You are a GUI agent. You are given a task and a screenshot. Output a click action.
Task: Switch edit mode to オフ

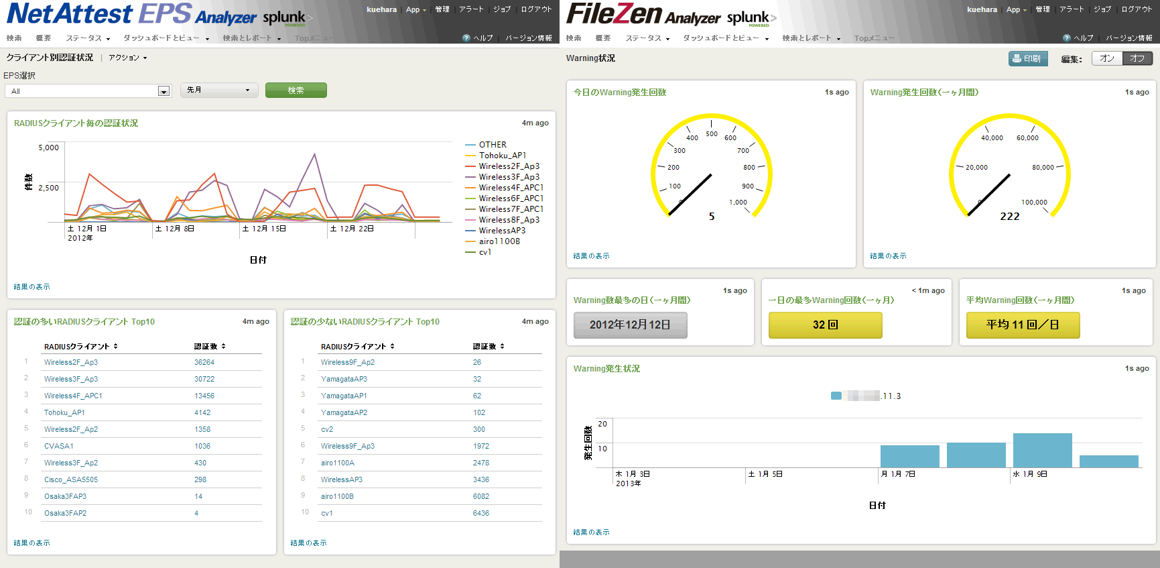click(x=1137, y=59)
